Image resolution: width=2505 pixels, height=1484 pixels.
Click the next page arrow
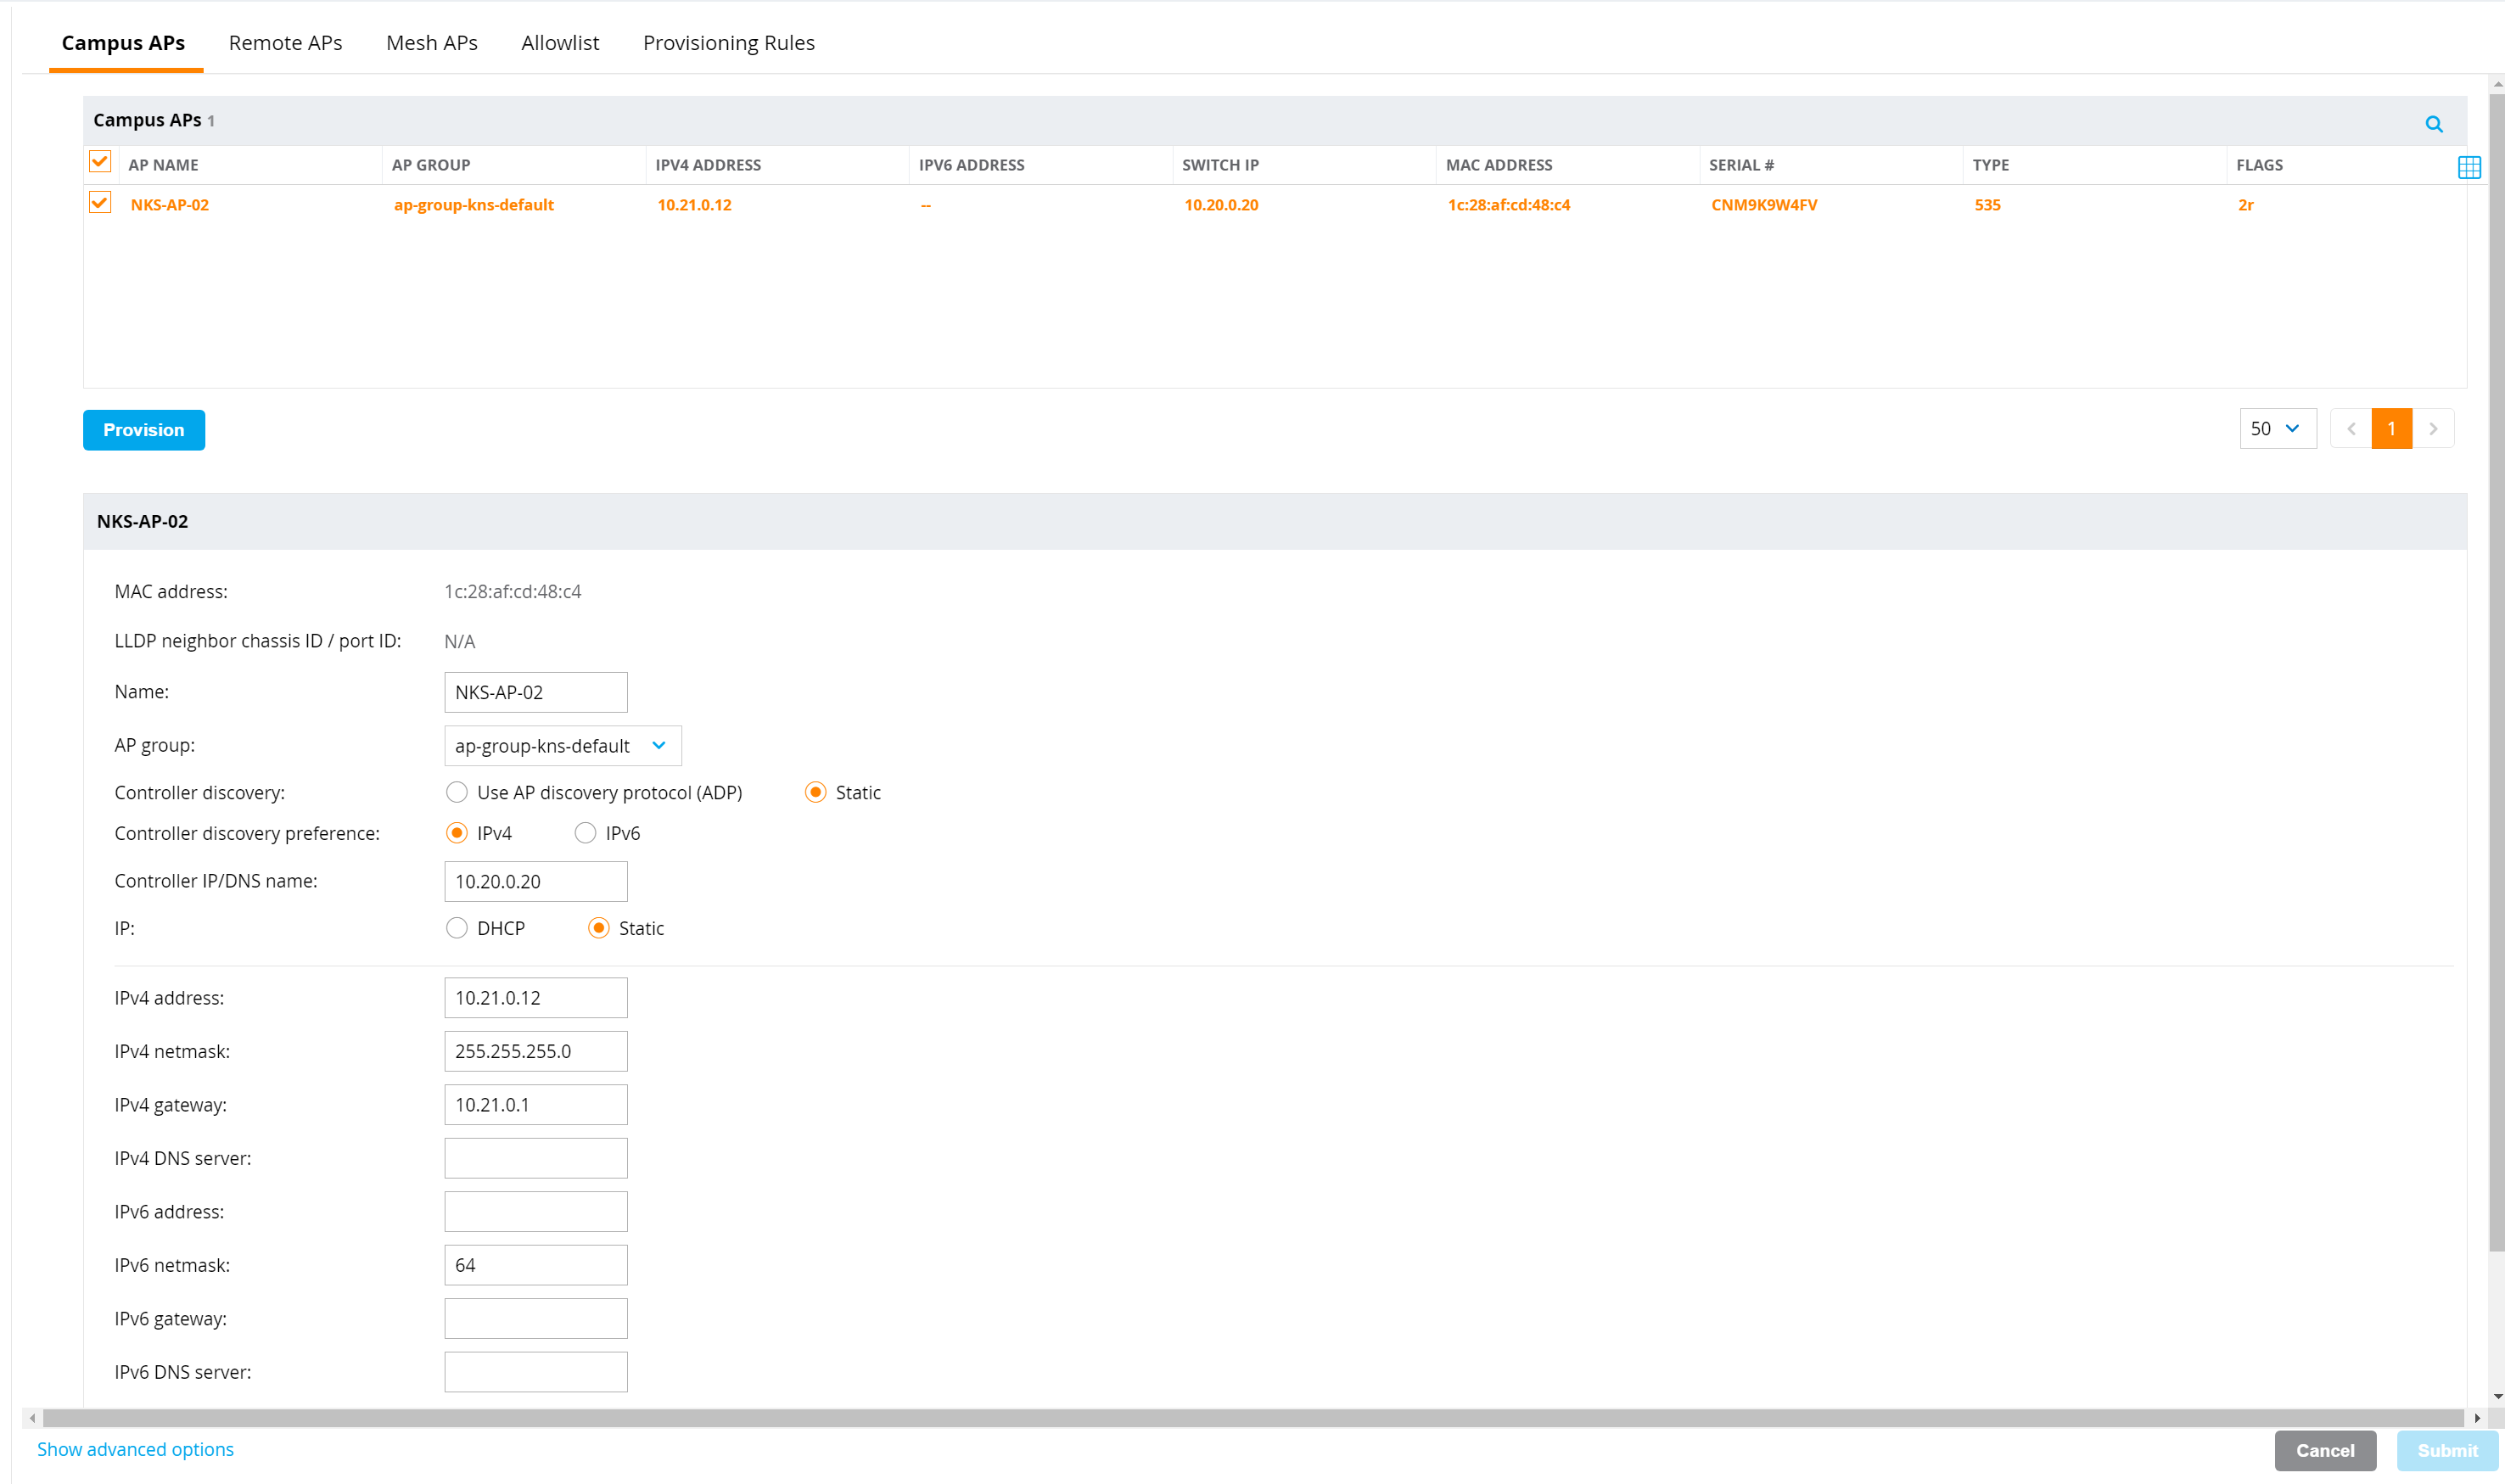pyautogui.click(x=2433, y=428)
